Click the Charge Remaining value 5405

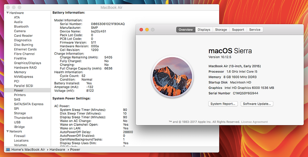click(108, 57)
